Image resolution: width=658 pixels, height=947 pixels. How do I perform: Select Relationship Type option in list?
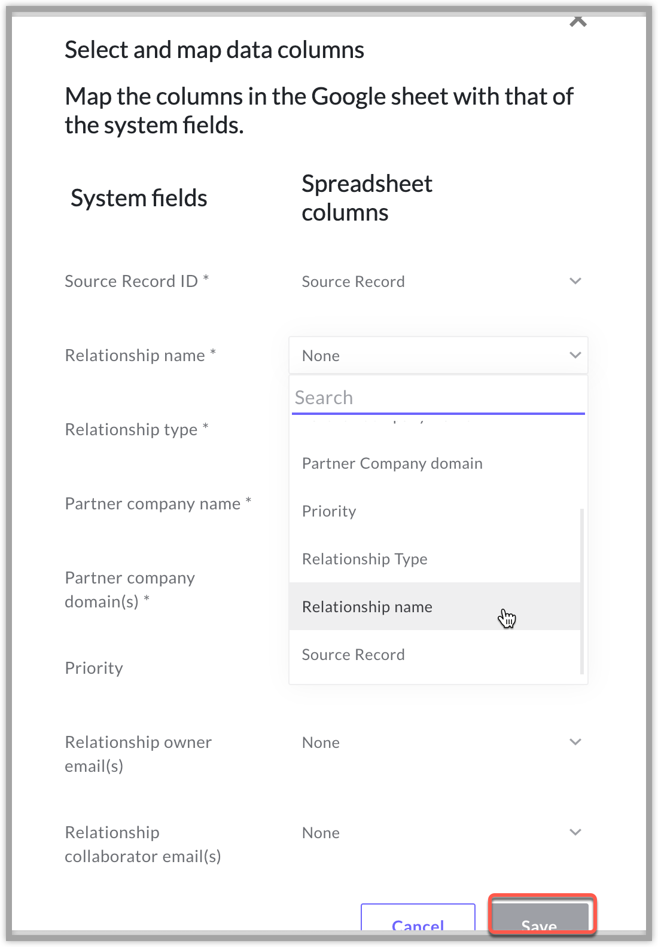[364, 559]
